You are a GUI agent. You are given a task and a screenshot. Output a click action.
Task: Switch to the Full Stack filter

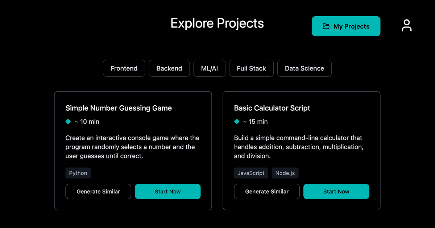pyautogui.click(x=251, y=68)
